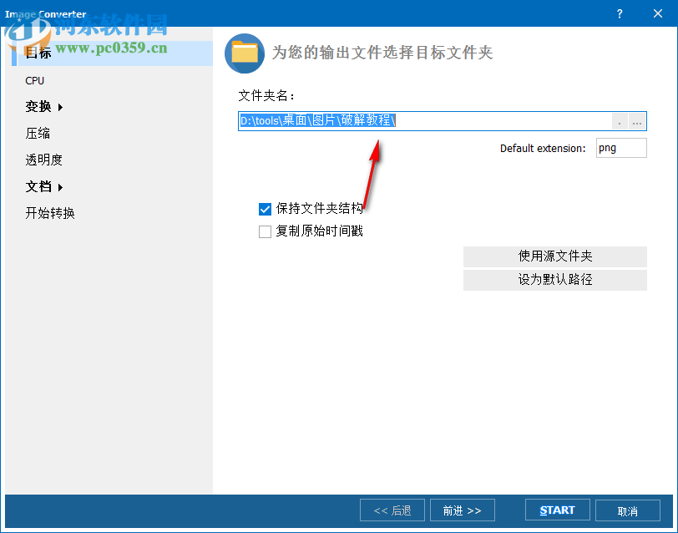
Task: Uncheck the 保持文件夹结构 checkbox
Action: (265, 209)
